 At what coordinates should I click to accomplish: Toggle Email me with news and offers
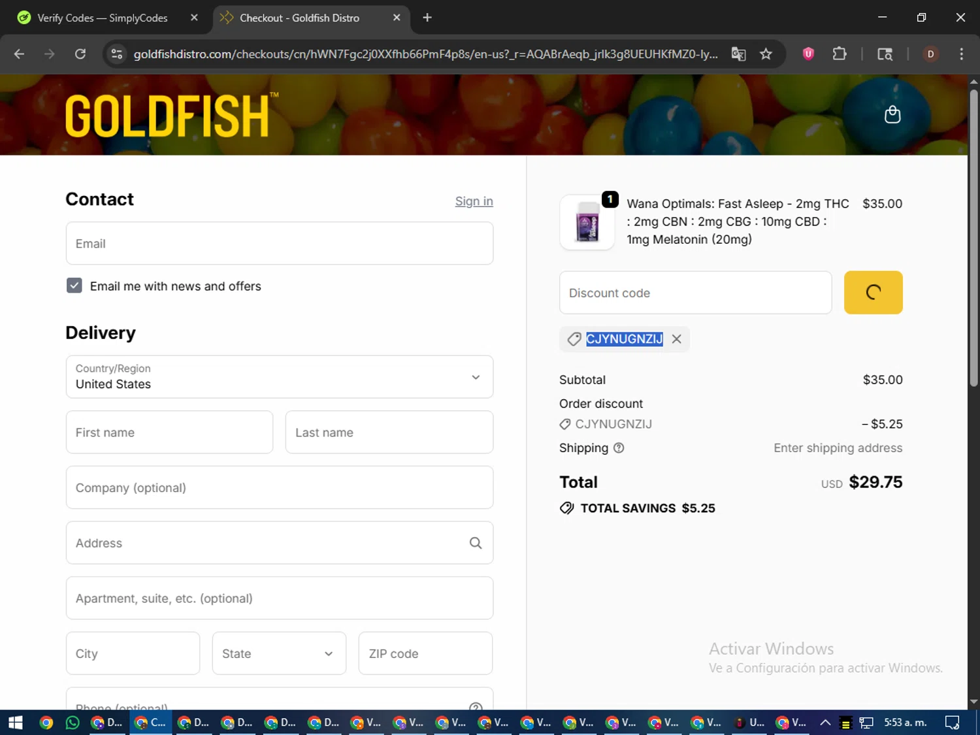coord(74,286)
